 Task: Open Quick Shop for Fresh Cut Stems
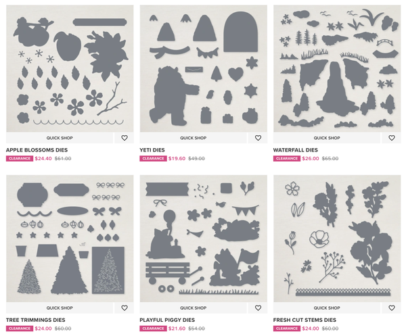pyautogui.click(x=327, y=308)
